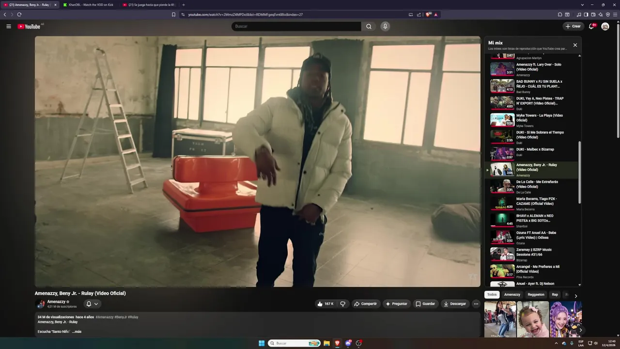Play De La Calle - Me Extrañarás
This screenshot has height=349, width=620.
tap(532, 187)
